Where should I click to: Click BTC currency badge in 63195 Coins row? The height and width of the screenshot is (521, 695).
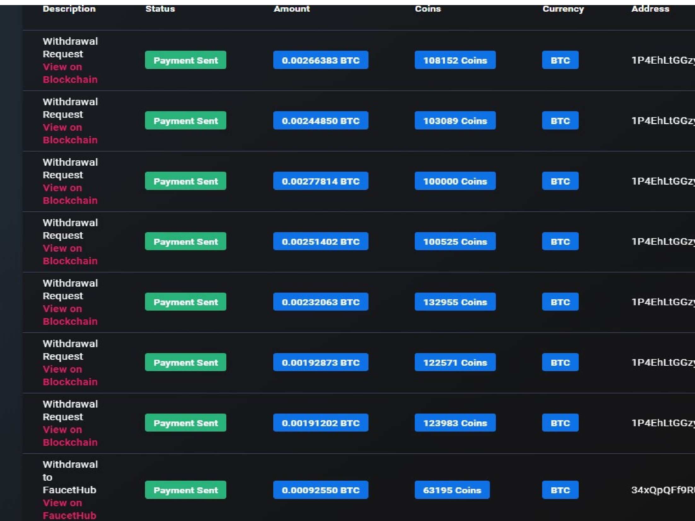(x=560, y=490)
